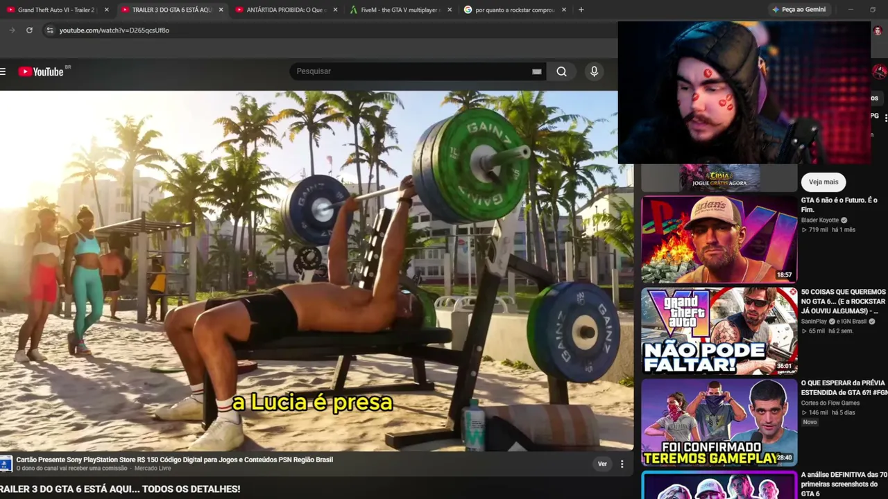
Task: Open more options for the PlayStation card product
Action: [622, 464]
